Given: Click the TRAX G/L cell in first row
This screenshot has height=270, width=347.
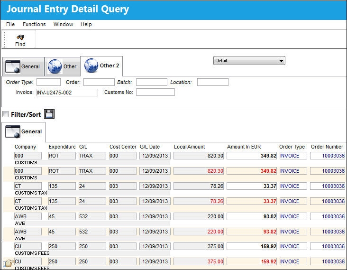Looking at the screenshot, I should coord(92,156).
